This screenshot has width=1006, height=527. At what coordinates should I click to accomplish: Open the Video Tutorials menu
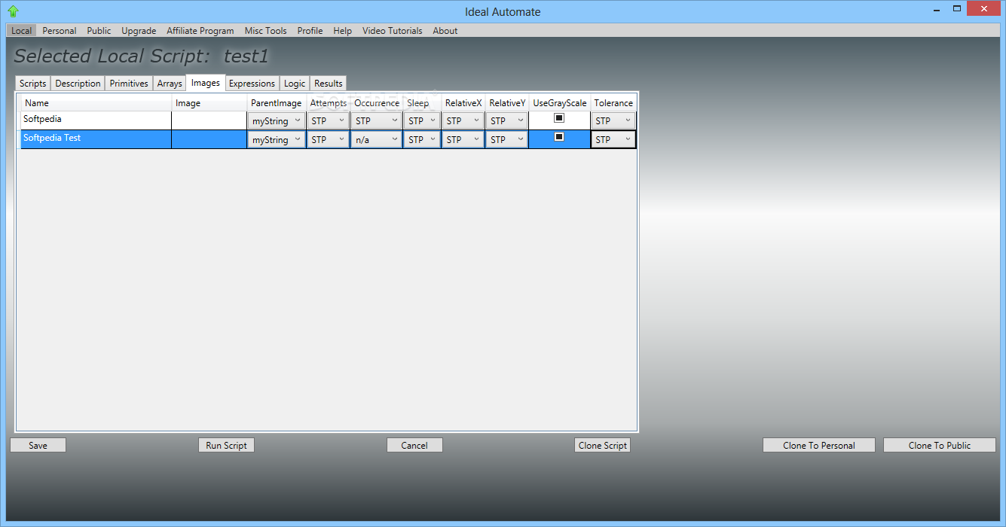pyautogui.click(x=393, y=31)
